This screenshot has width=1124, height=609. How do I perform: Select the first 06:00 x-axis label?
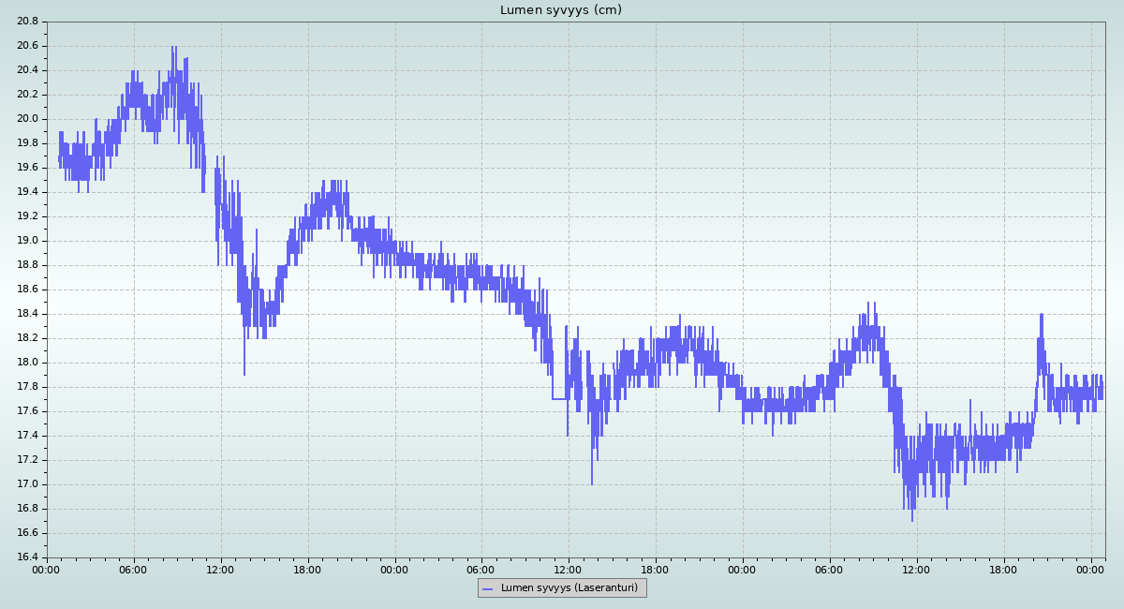click(133, 569)
